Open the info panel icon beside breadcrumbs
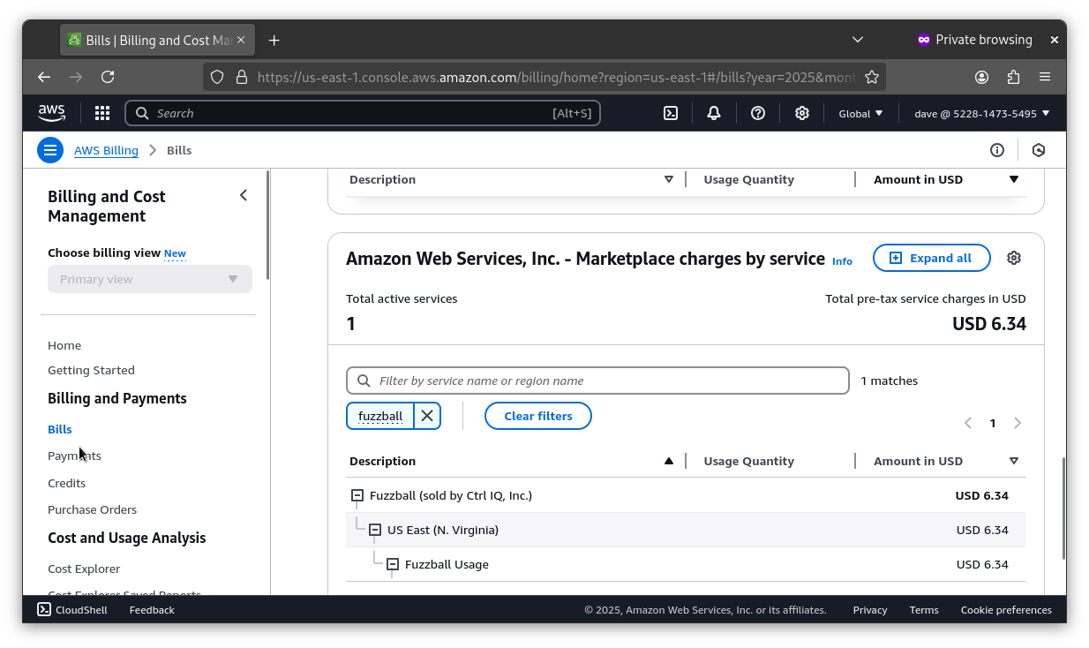 click(997, 150)
